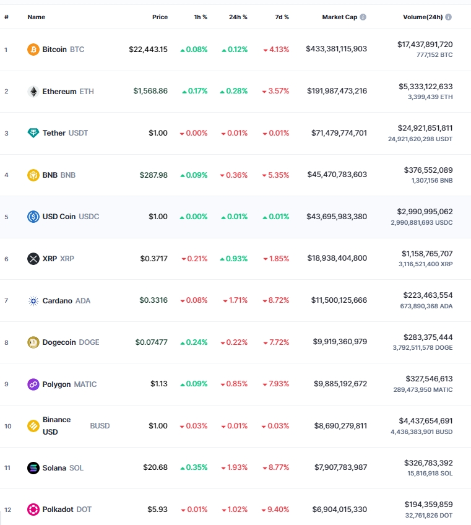Image resolution: width=471 pixels, height=525 pixels.
Task: Sort by the Name column header
Action: point(36,17)
